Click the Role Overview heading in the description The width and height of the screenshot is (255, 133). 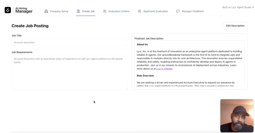point(145,76)
